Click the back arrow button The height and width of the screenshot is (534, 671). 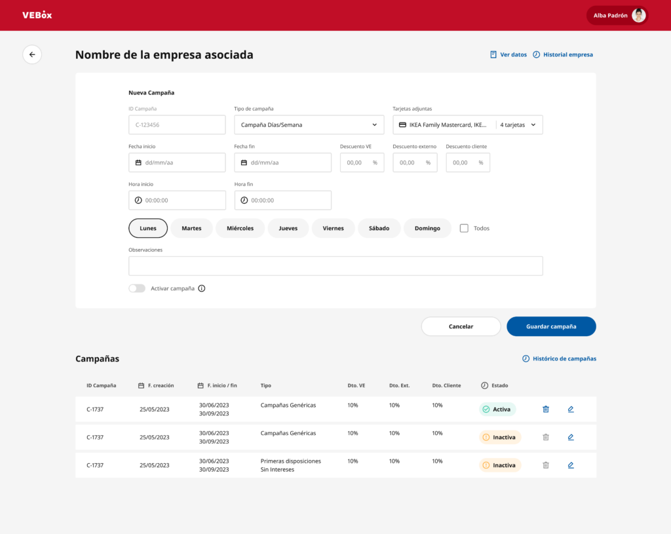point(32,54)
